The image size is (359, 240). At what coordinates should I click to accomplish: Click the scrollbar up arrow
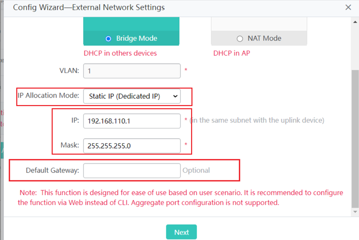pyautogui.click(x=355, y=22)
